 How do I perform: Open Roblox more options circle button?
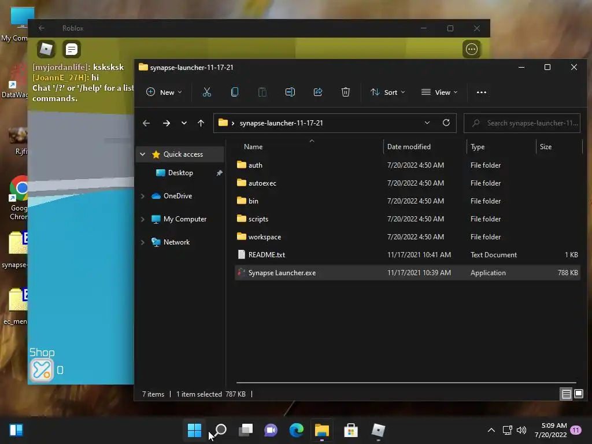472,49
